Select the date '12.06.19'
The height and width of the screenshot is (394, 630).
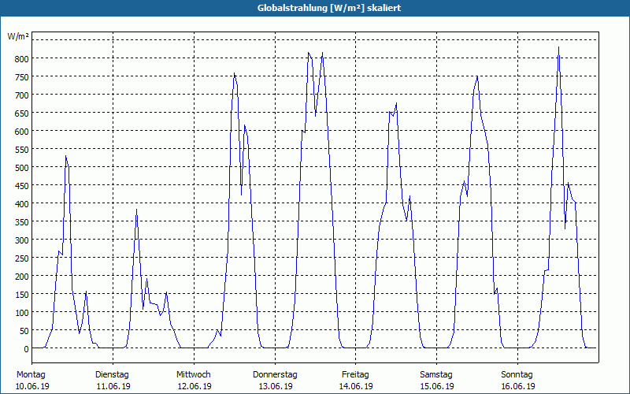[x=195, y=386]
